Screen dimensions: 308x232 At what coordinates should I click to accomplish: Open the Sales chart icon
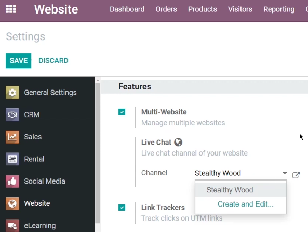12,137
